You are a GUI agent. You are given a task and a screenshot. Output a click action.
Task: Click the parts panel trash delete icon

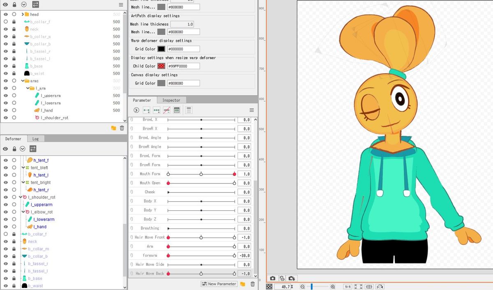pos(122,128)
